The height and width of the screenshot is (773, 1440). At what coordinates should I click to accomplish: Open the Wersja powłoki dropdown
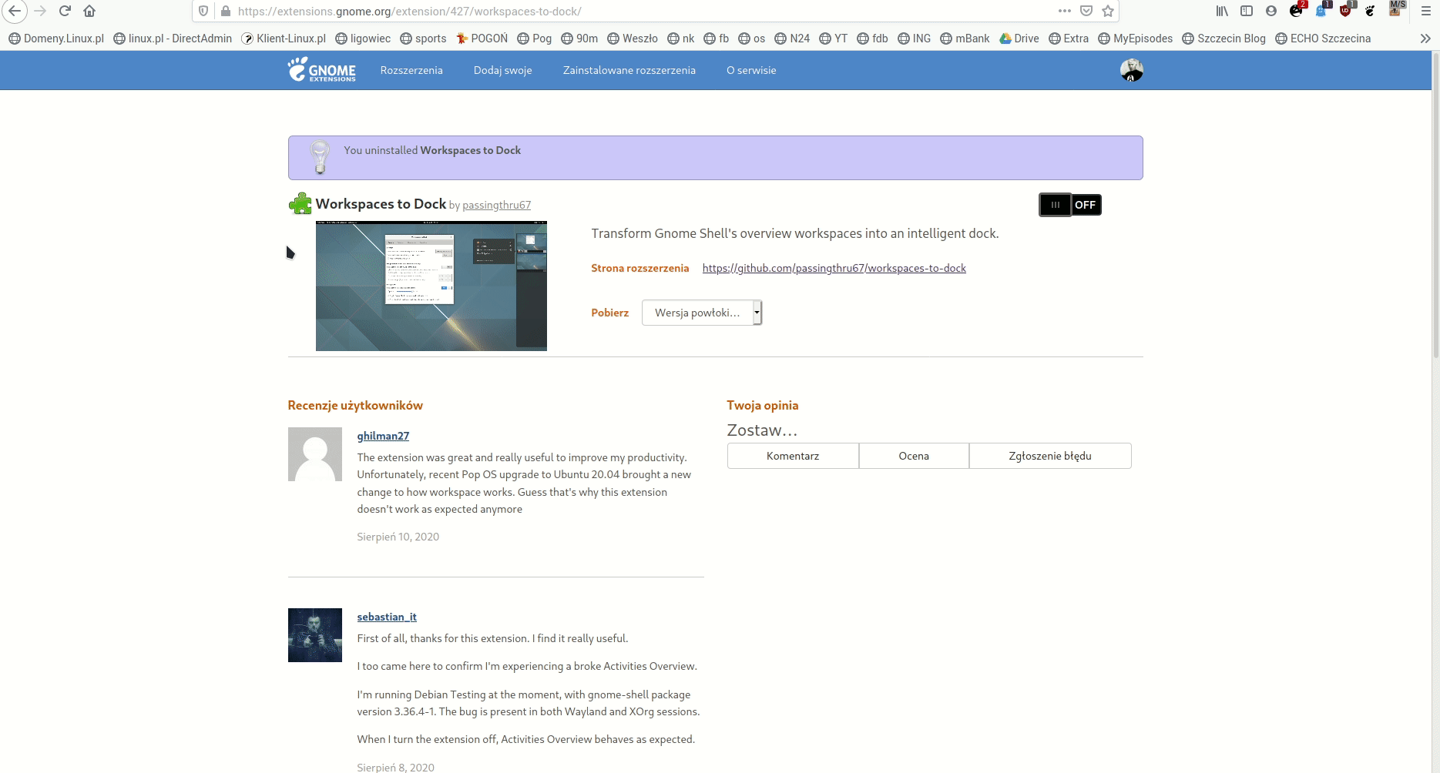tap(702, 313)
